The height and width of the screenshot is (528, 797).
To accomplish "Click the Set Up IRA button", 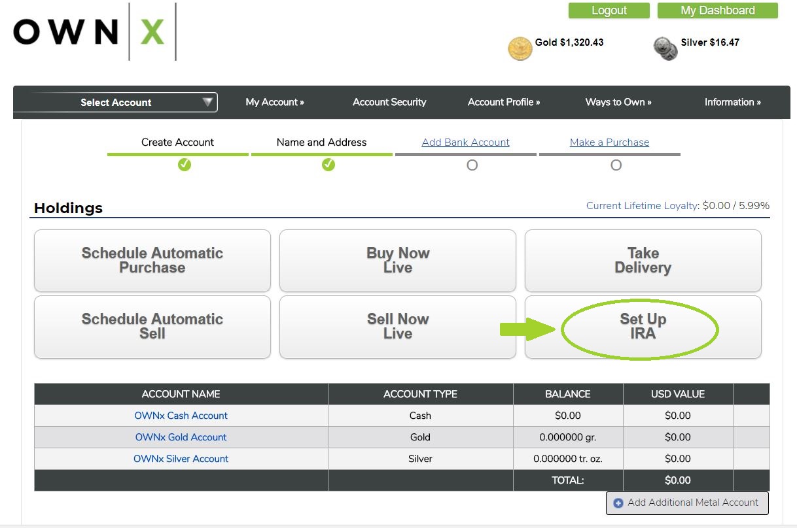I will [x=643, y=327].
